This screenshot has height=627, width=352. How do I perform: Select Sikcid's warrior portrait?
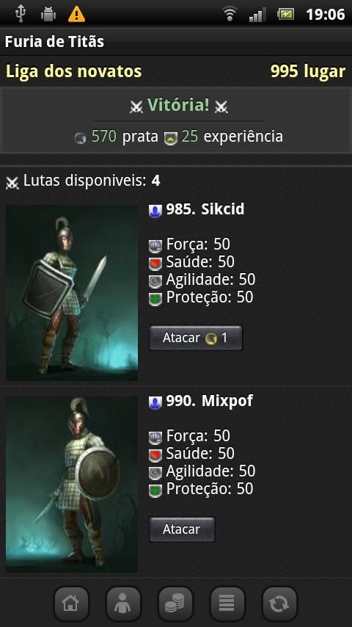[x=72, y=293]
